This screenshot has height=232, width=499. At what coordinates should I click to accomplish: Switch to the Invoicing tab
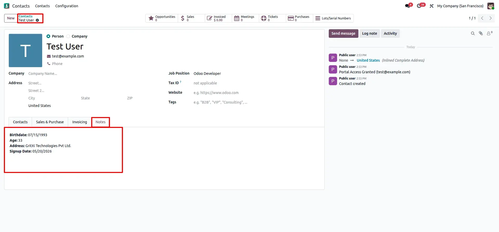click(80, 122)
